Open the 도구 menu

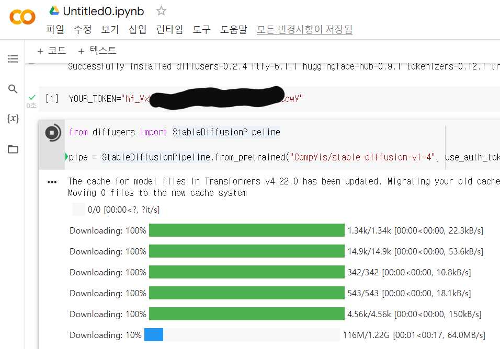[201, 29]
